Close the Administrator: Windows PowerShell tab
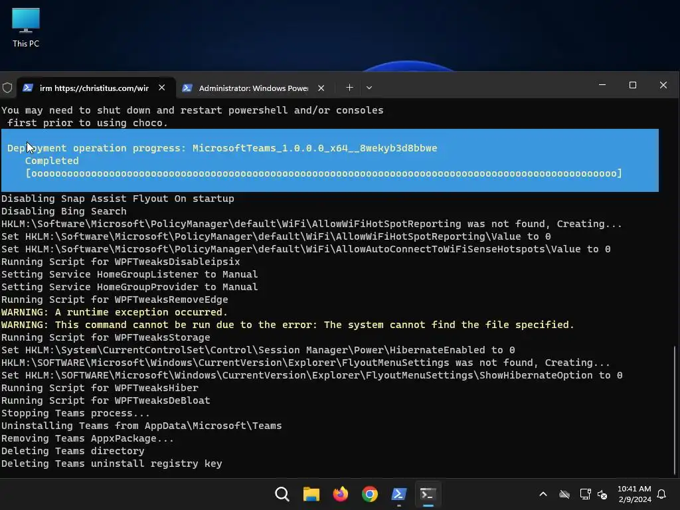680x510 pixels. pos(321,88)
